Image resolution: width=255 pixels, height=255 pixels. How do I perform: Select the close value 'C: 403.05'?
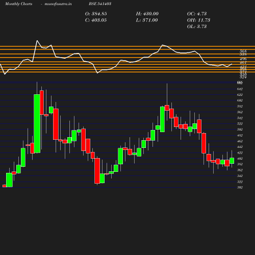[96, 20]
